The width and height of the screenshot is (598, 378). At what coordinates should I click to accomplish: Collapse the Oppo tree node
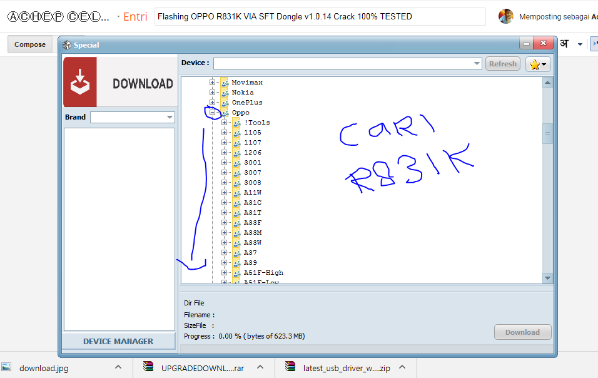[x=213, y=113]
